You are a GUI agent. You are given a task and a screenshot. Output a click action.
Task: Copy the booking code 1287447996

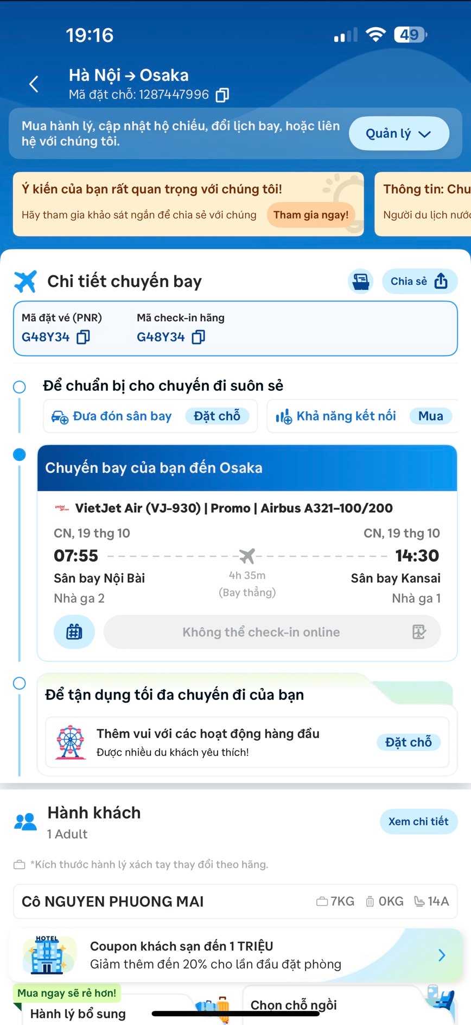(x=222, y=95)
